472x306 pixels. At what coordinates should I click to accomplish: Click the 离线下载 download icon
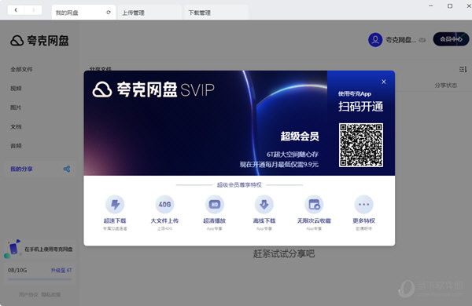pos(264,205)
